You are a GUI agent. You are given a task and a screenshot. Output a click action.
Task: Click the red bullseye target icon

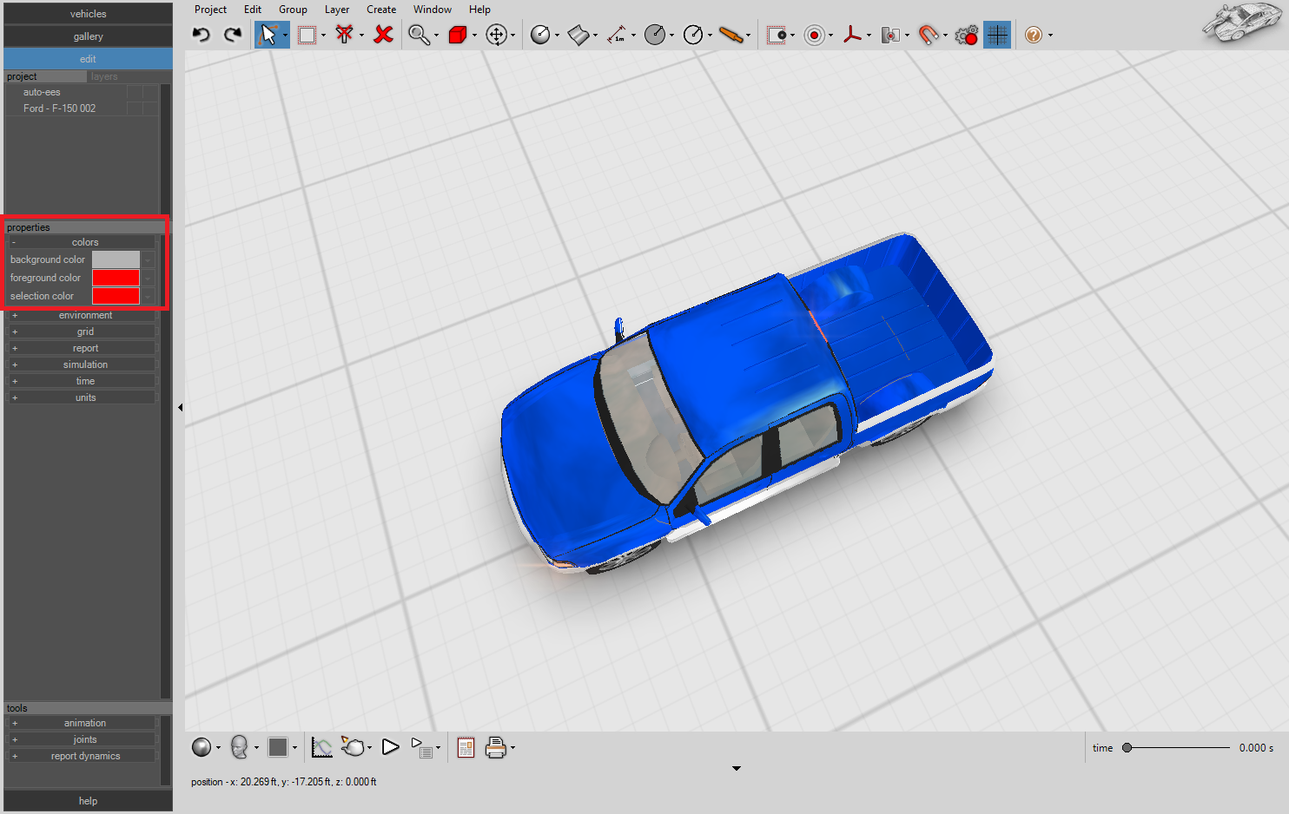815,35
